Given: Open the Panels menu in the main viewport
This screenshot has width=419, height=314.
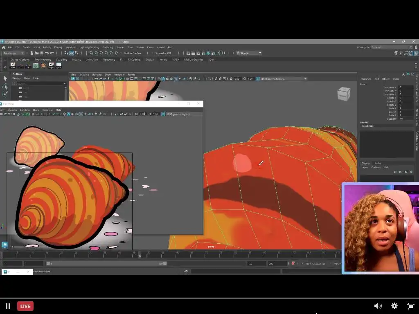Looking at the screenshot, I should click(131, 74).
